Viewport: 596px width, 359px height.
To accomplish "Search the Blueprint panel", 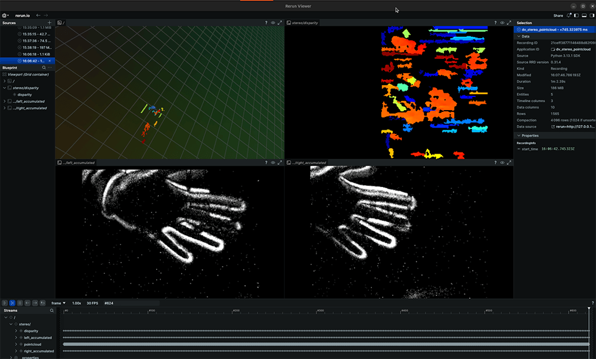I will pyautogui.click(x=44, y=67).
